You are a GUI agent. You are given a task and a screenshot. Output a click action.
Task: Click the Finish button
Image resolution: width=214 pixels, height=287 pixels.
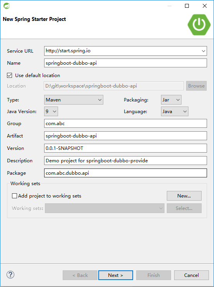pyautogui.click(x=154, y=275)
